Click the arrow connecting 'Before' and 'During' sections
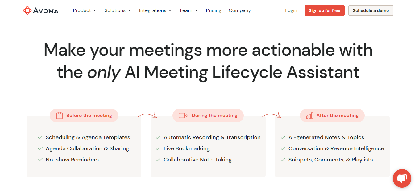The height and width of the screenshot is (191, 415). pyautogui.click(x=147, y=115)
